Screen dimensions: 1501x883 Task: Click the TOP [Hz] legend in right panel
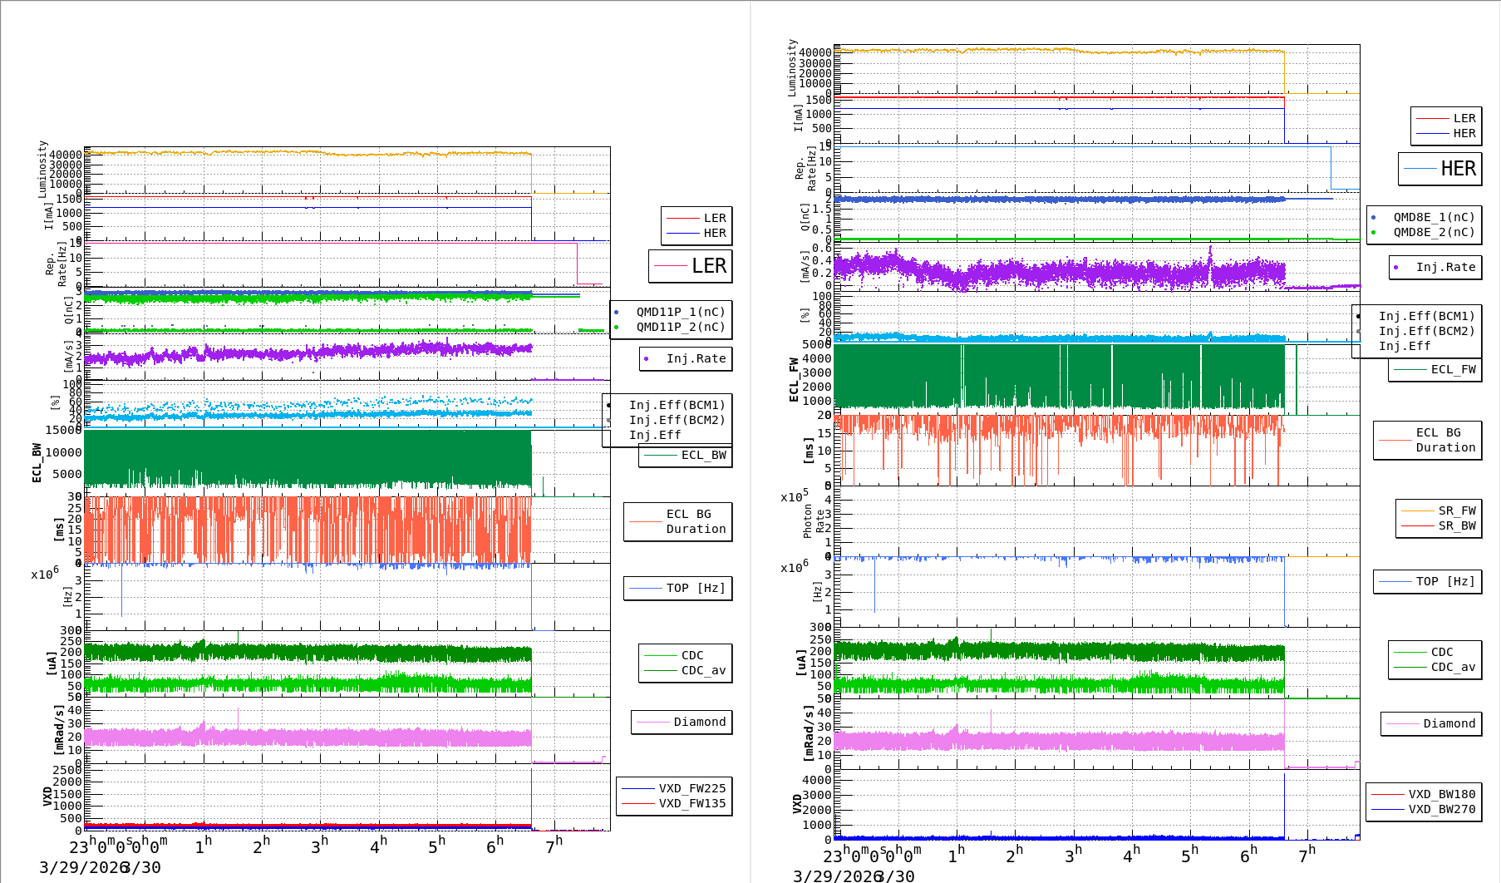(1445, 581)
